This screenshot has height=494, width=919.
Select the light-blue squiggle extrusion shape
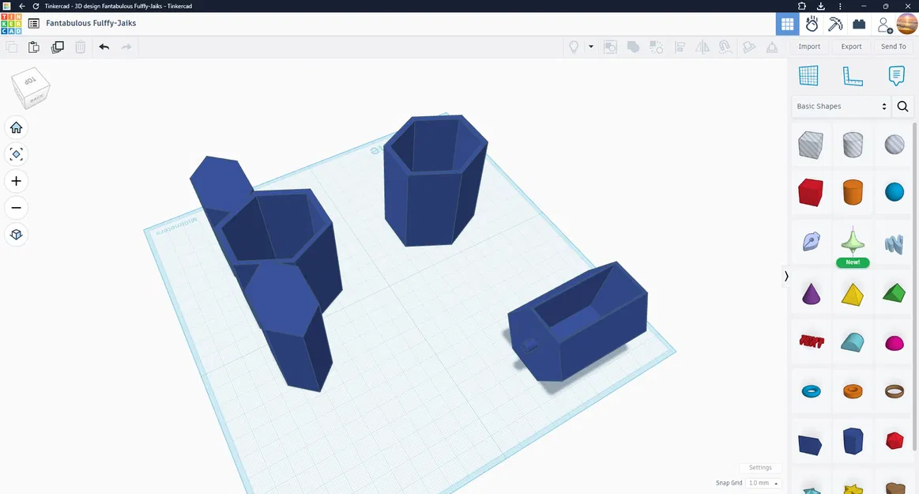(895, 243)
